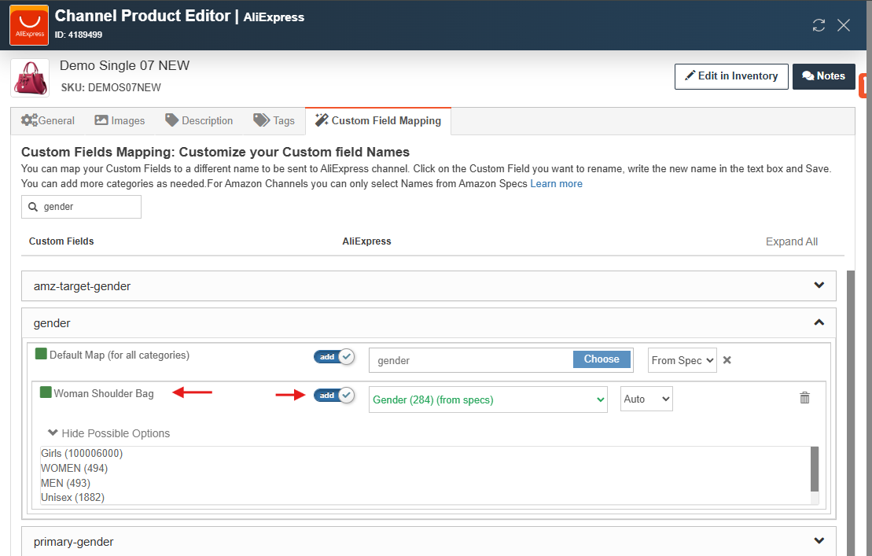Click the AliExpress channel logo
This screenshot has height=556, width=872.
(29, 25)
